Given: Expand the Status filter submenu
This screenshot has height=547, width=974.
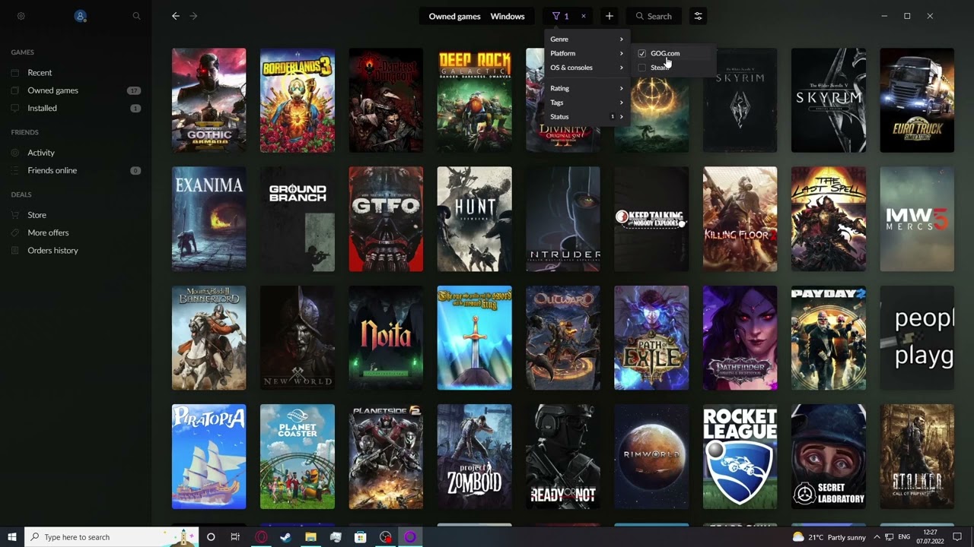Looking at the screenshot, I should [x=587, y=117].
